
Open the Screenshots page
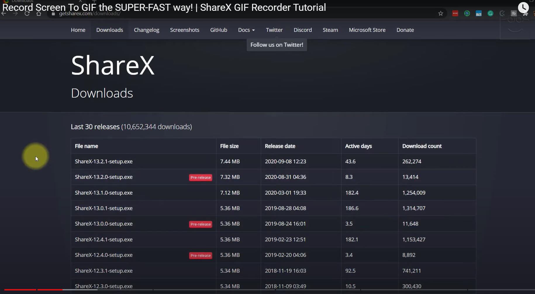pyautogui.click(x=185, y=30)
